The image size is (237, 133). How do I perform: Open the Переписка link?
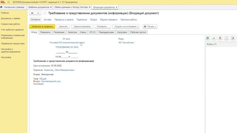[82, 20]
